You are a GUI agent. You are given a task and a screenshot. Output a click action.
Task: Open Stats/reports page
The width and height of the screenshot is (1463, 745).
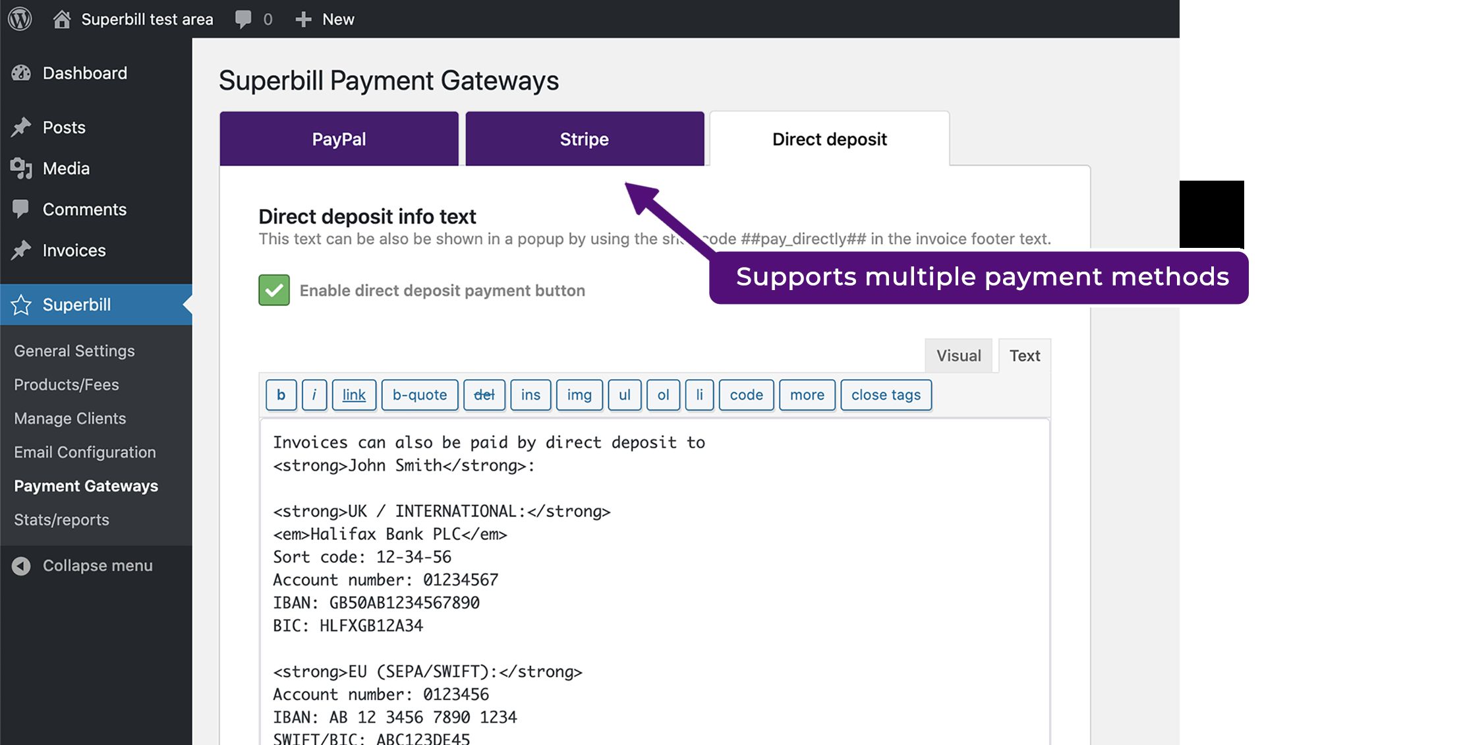62,520
